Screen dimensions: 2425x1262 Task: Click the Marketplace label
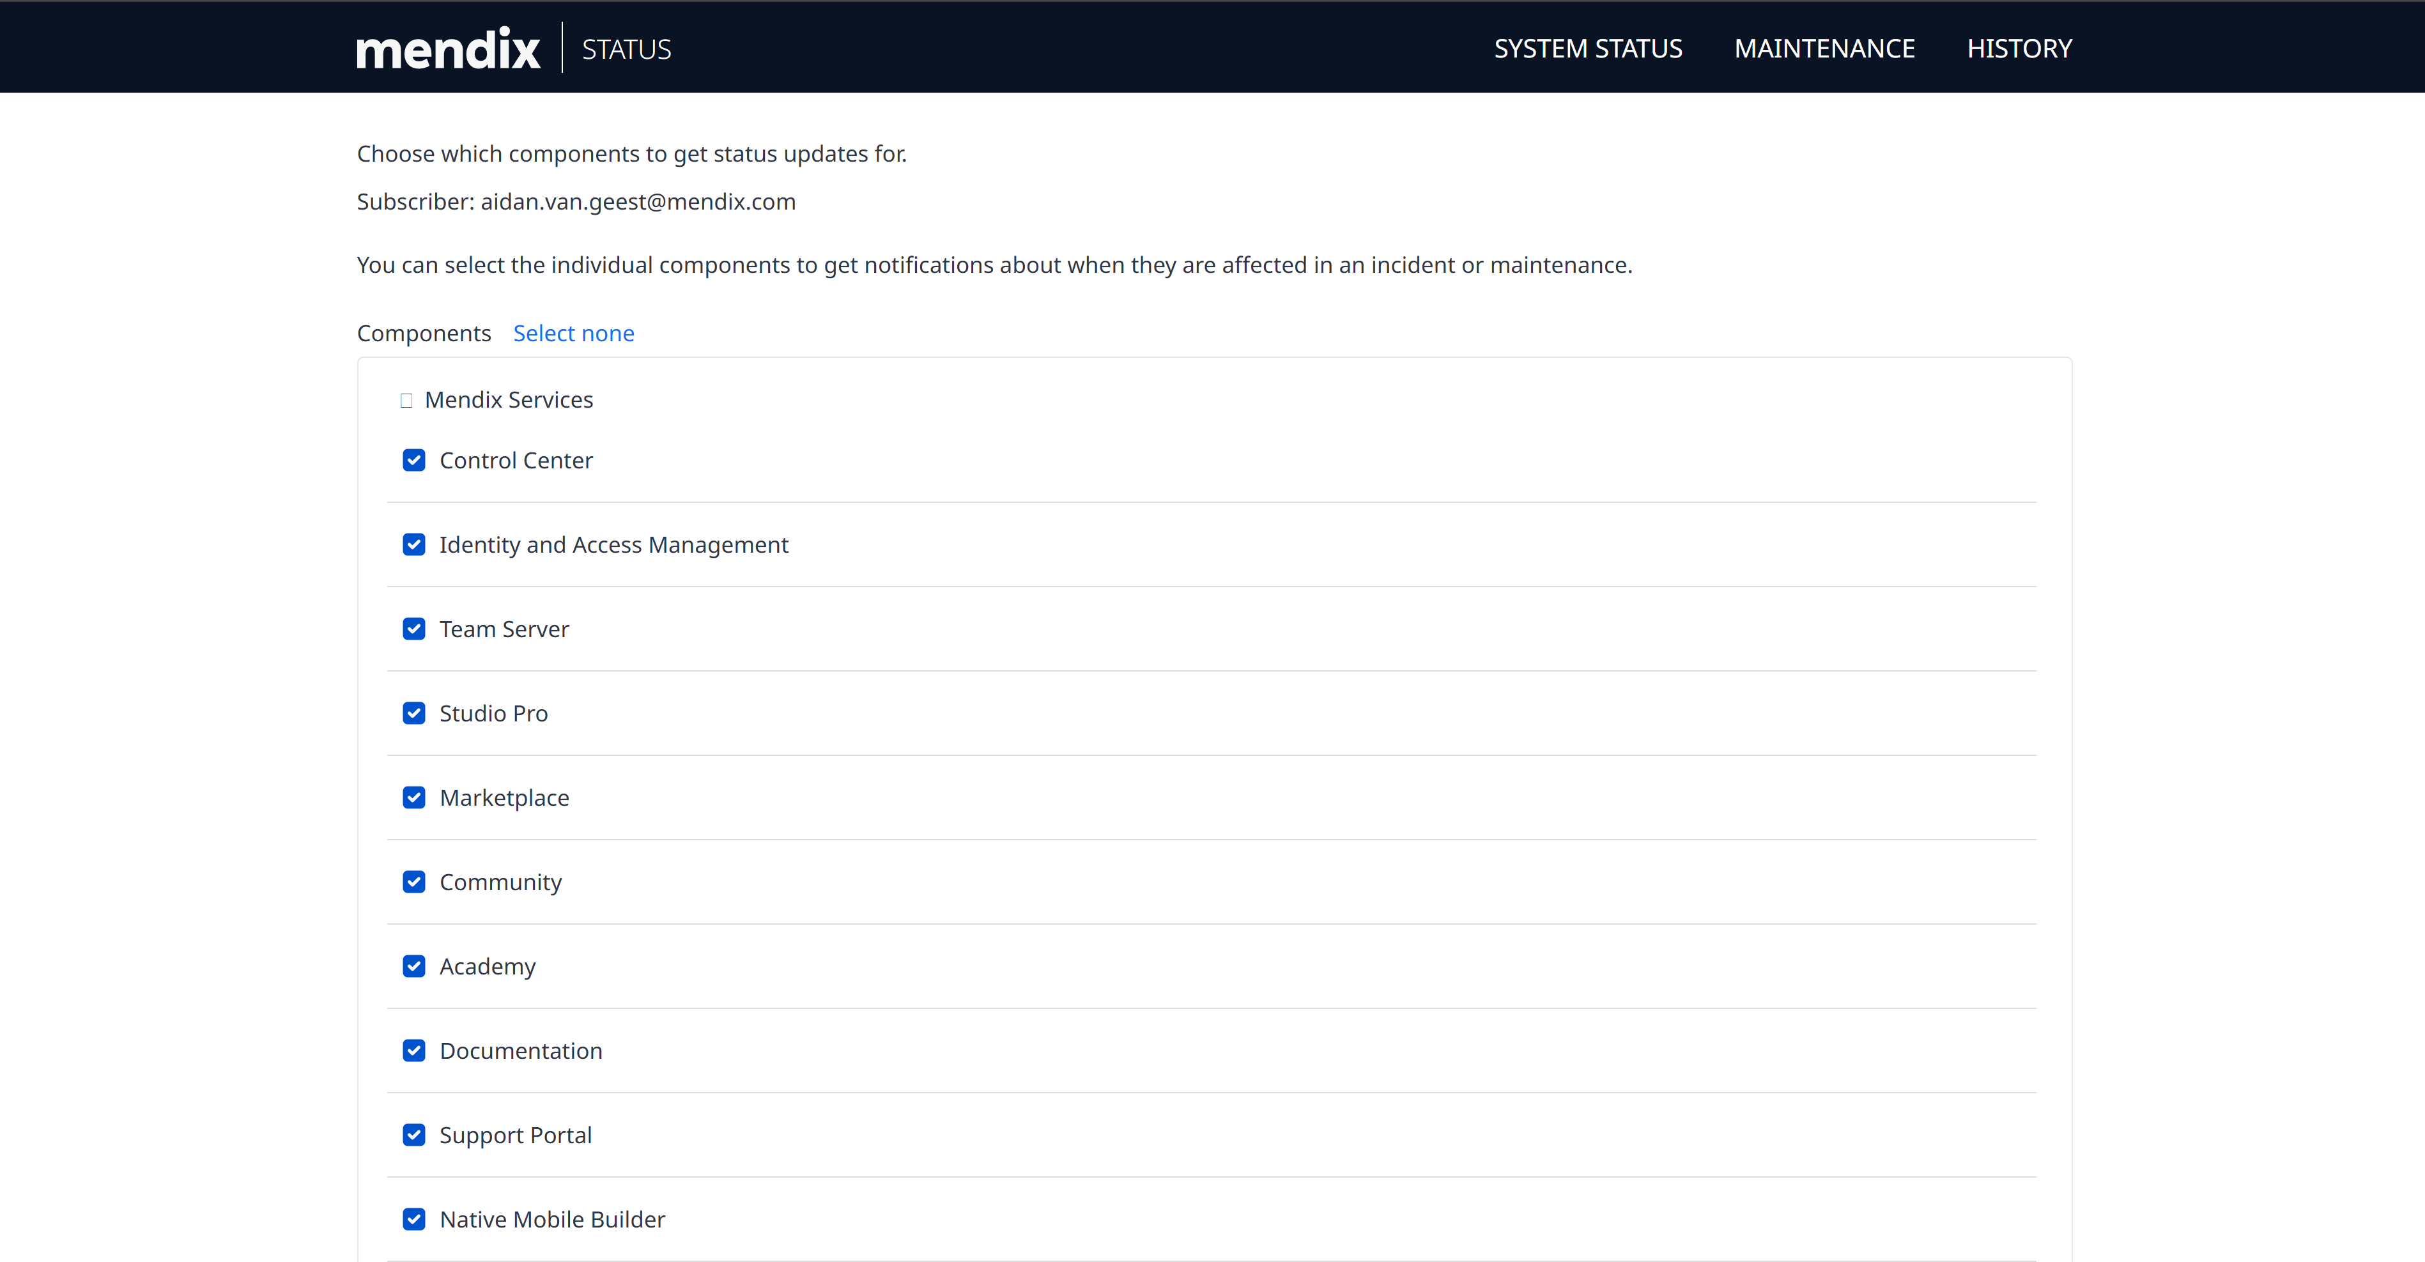[505, 798]
